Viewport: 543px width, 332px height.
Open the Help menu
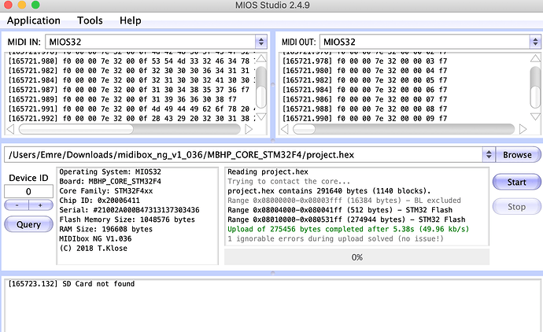(x=130, y=20)
